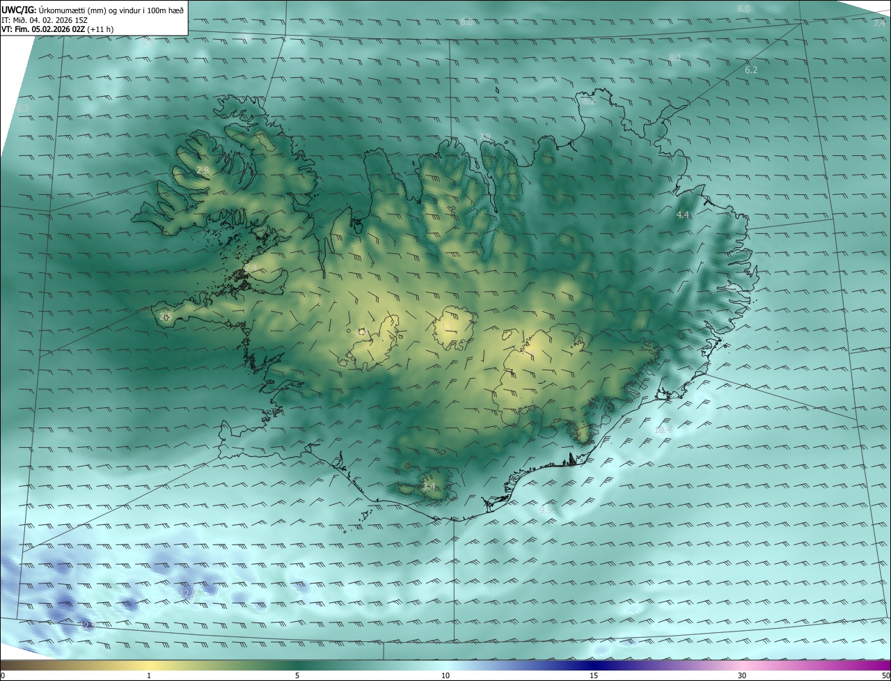
Task: Click the '50' tick on the color scale
Action: [885, 675]
